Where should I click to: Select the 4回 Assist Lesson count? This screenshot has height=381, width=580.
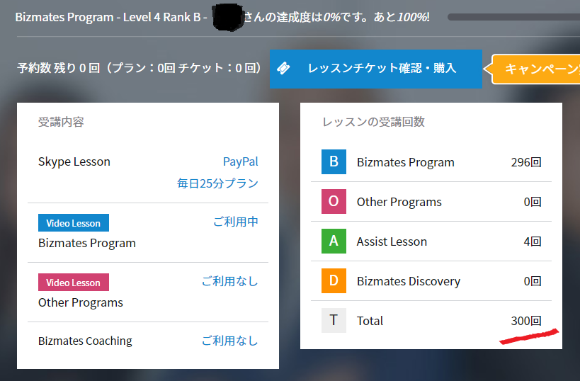[x=533, y=241]
